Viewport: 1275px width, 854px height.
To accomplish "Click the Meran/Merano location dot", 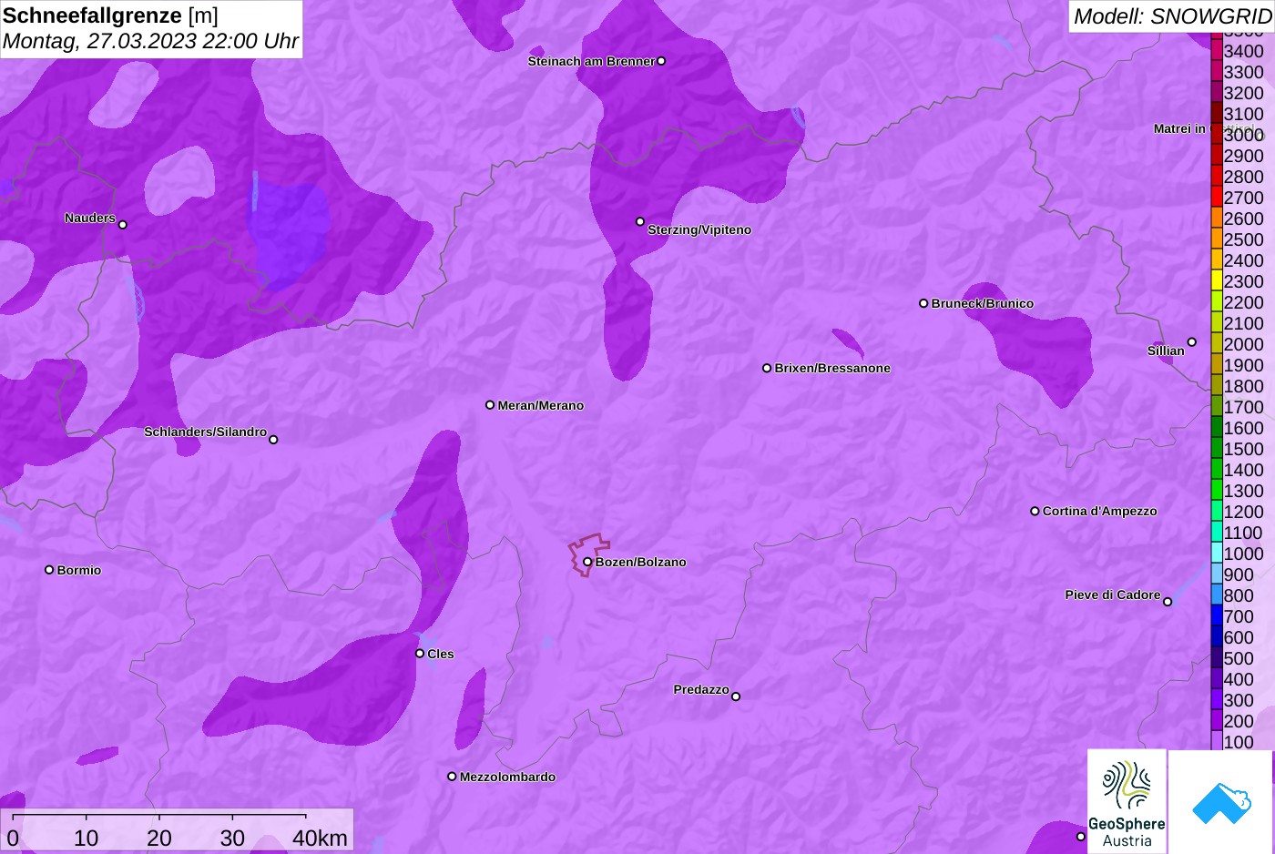I will pos(490,405).
